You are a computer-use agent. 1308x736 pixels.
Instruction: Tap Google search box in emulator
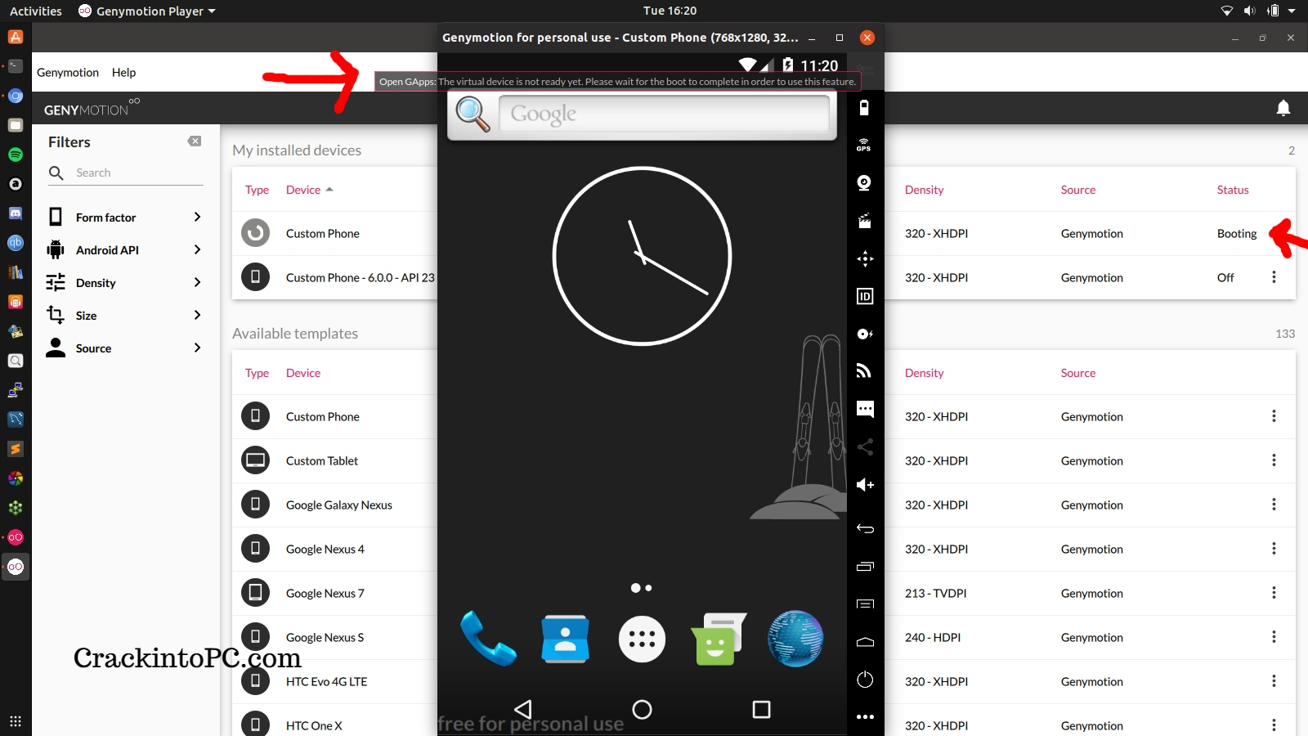coord(664,114)
